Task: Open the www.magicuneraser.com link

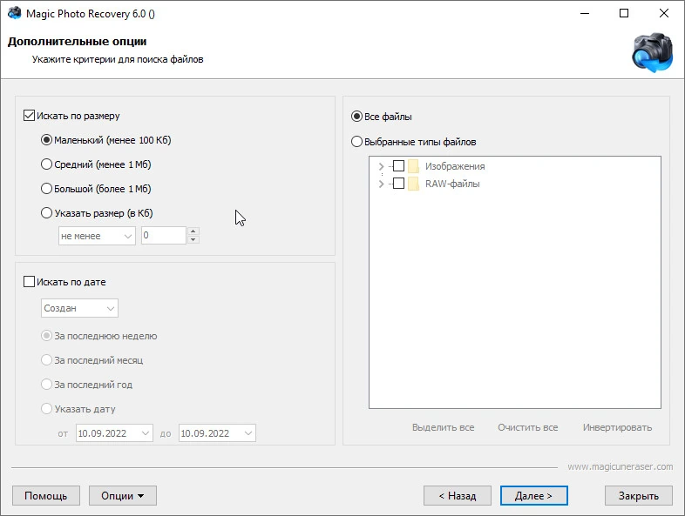Action: tap(621, 466)
